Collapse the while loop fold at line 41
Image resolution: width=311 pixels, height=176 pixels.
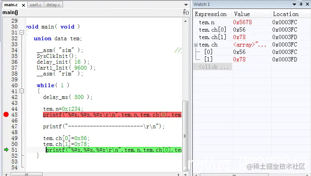(22, 91)
